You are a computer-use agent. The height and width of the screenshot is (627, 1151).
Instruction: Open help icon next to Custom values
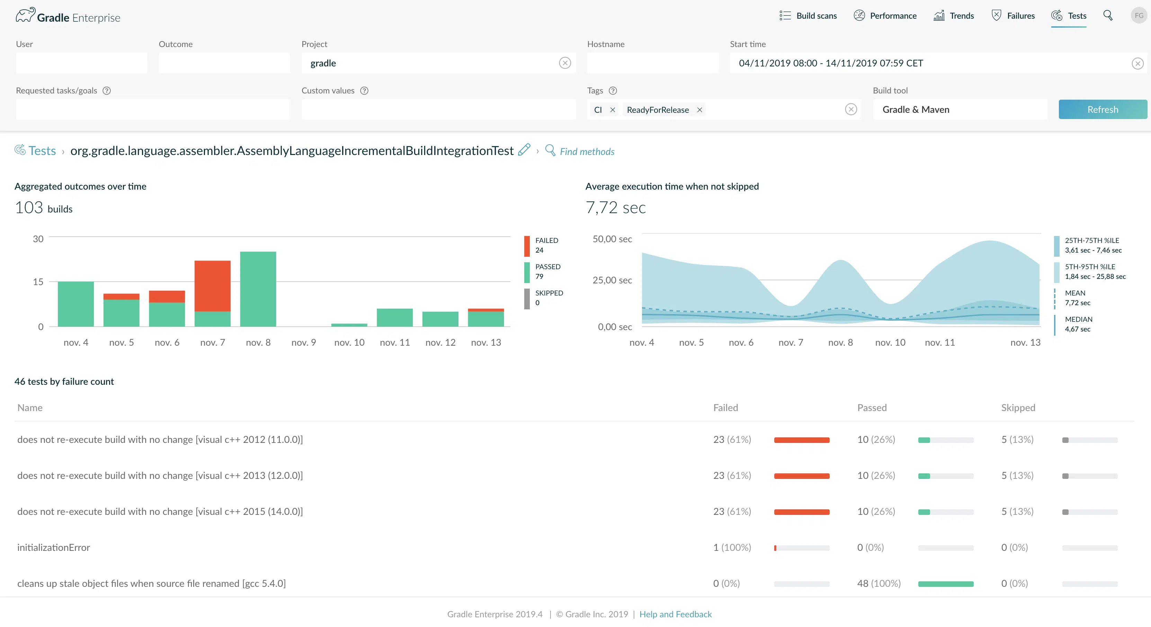(364, 91)
